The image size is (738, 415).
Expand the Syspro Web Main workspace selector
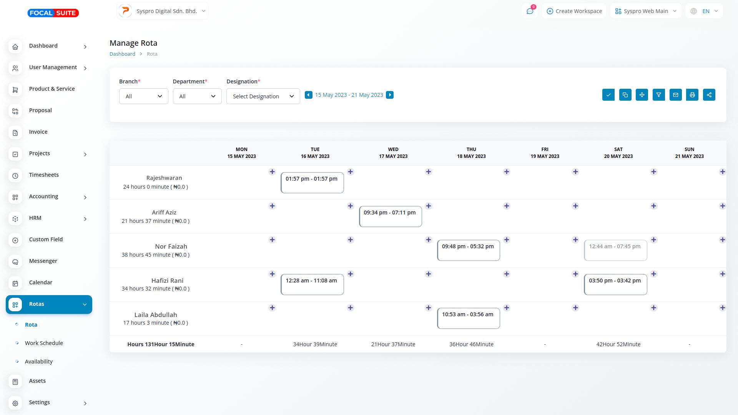645,11
